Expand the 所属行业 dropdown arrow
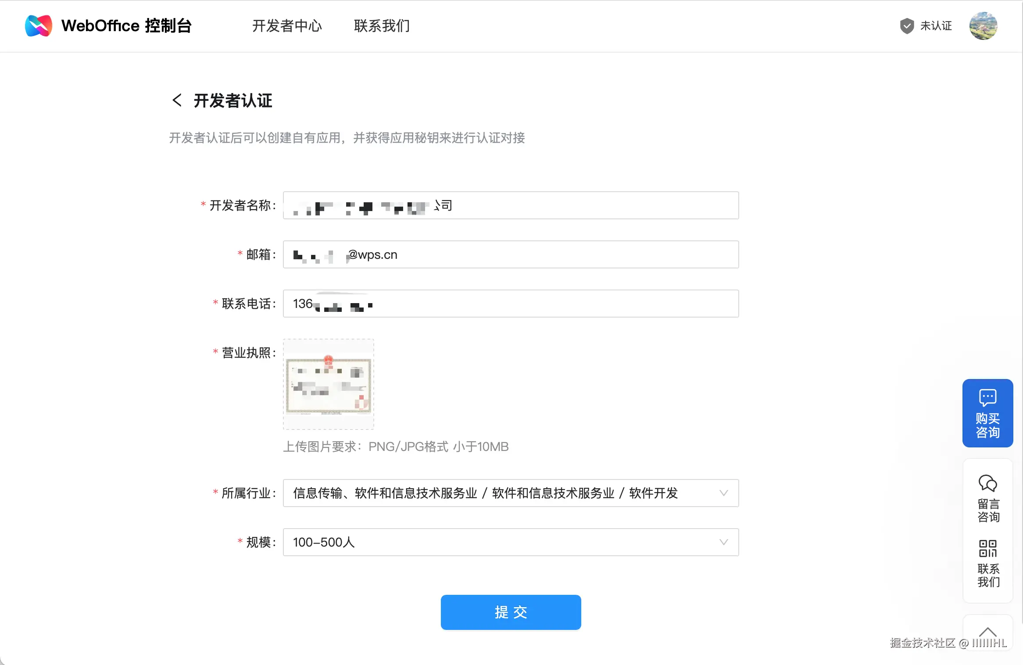Screen dimensions: 1023x665 723,493
